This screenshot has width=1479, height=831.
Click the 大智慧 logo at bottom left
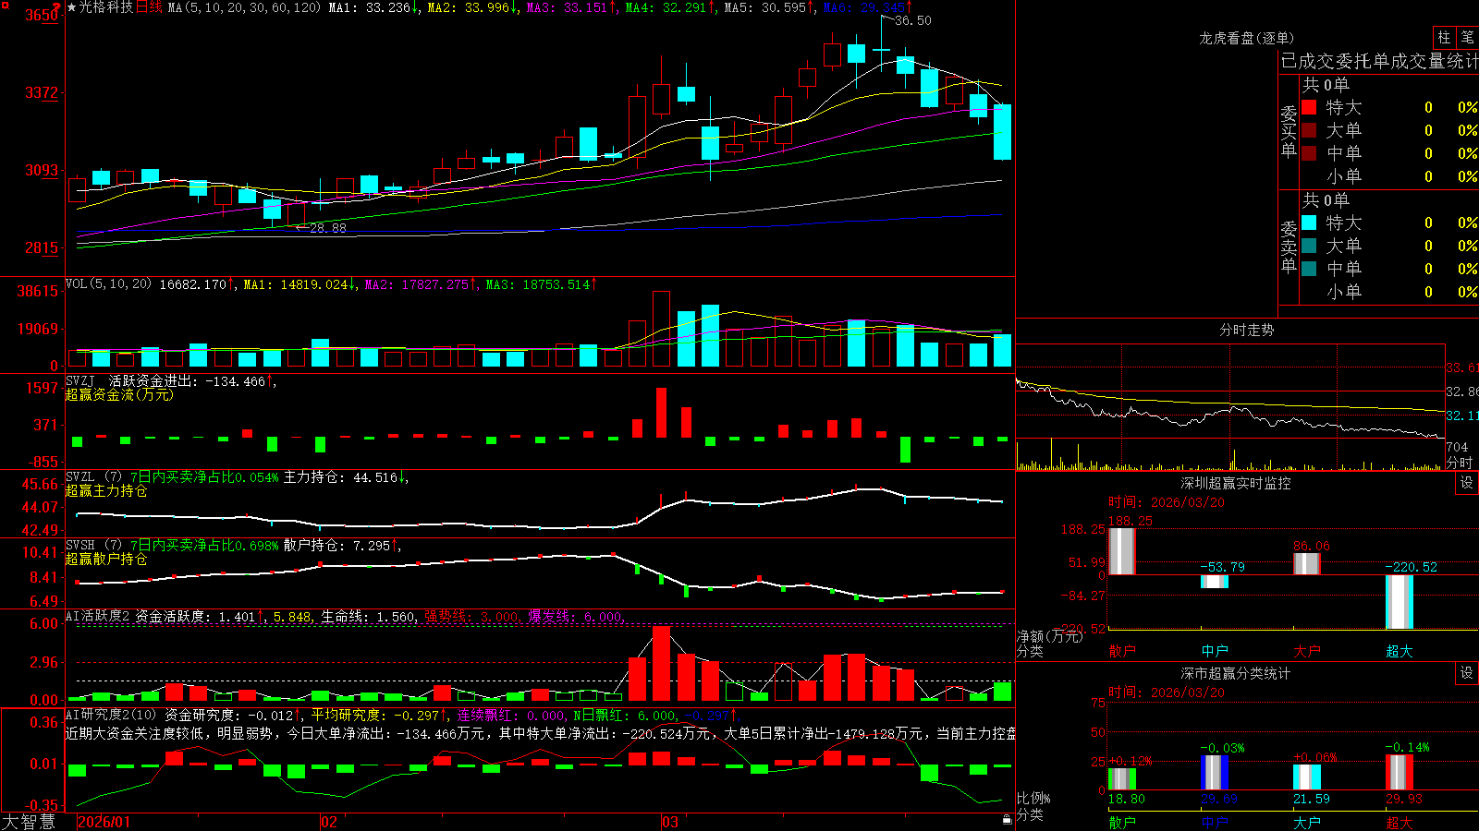[x=29, y=821]
